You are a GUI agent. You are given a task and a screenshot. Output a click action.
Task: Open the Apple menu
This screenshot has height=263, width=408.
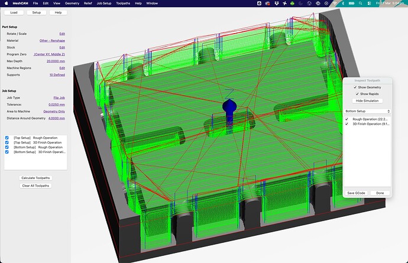tap(7, 4)
